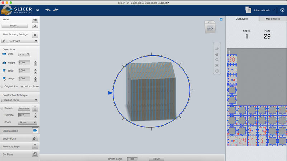This screenshot has width=287, height=161.
Task: Open the Cardboard material dropdown
Action: tap(22, 41)
